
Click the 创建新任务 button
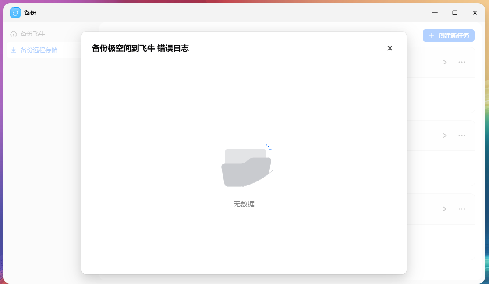coord(448,35)
